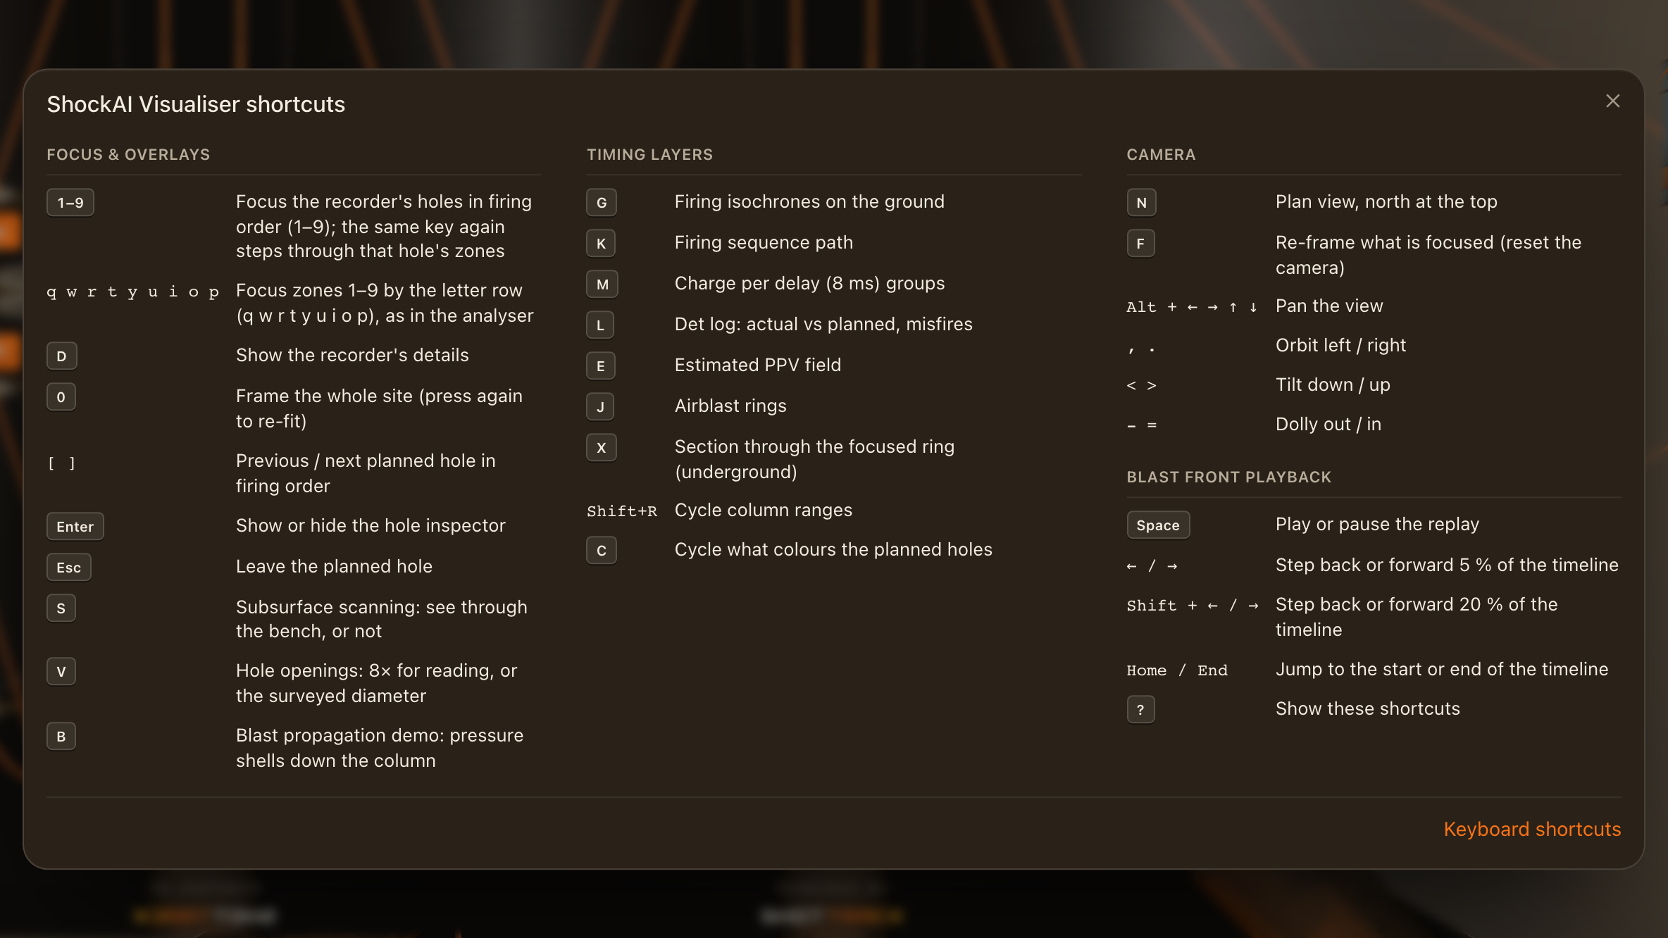1668x938 pixels.
Task: Click the 'Shift + ← / →' shortcut text
Action: click(1193, 606)
